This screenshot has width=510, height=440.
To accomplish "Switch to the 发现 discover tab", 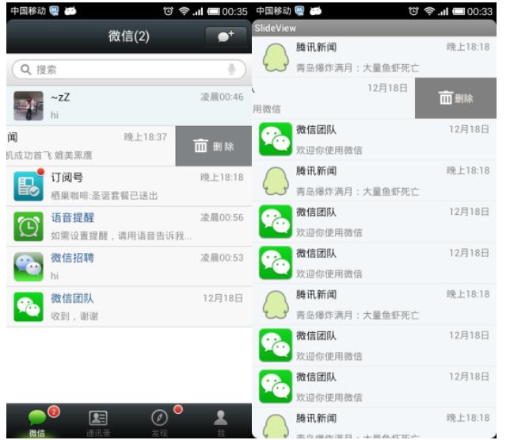I will pyautogui.click(x=160, y=422).
